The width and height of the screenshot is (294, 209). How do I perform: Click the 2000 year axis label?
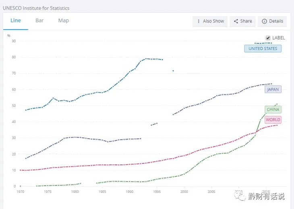[184, 192]
